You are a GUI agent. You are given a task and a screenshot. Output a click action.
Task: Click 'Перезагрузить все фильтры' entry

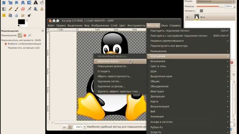(188, 46)
